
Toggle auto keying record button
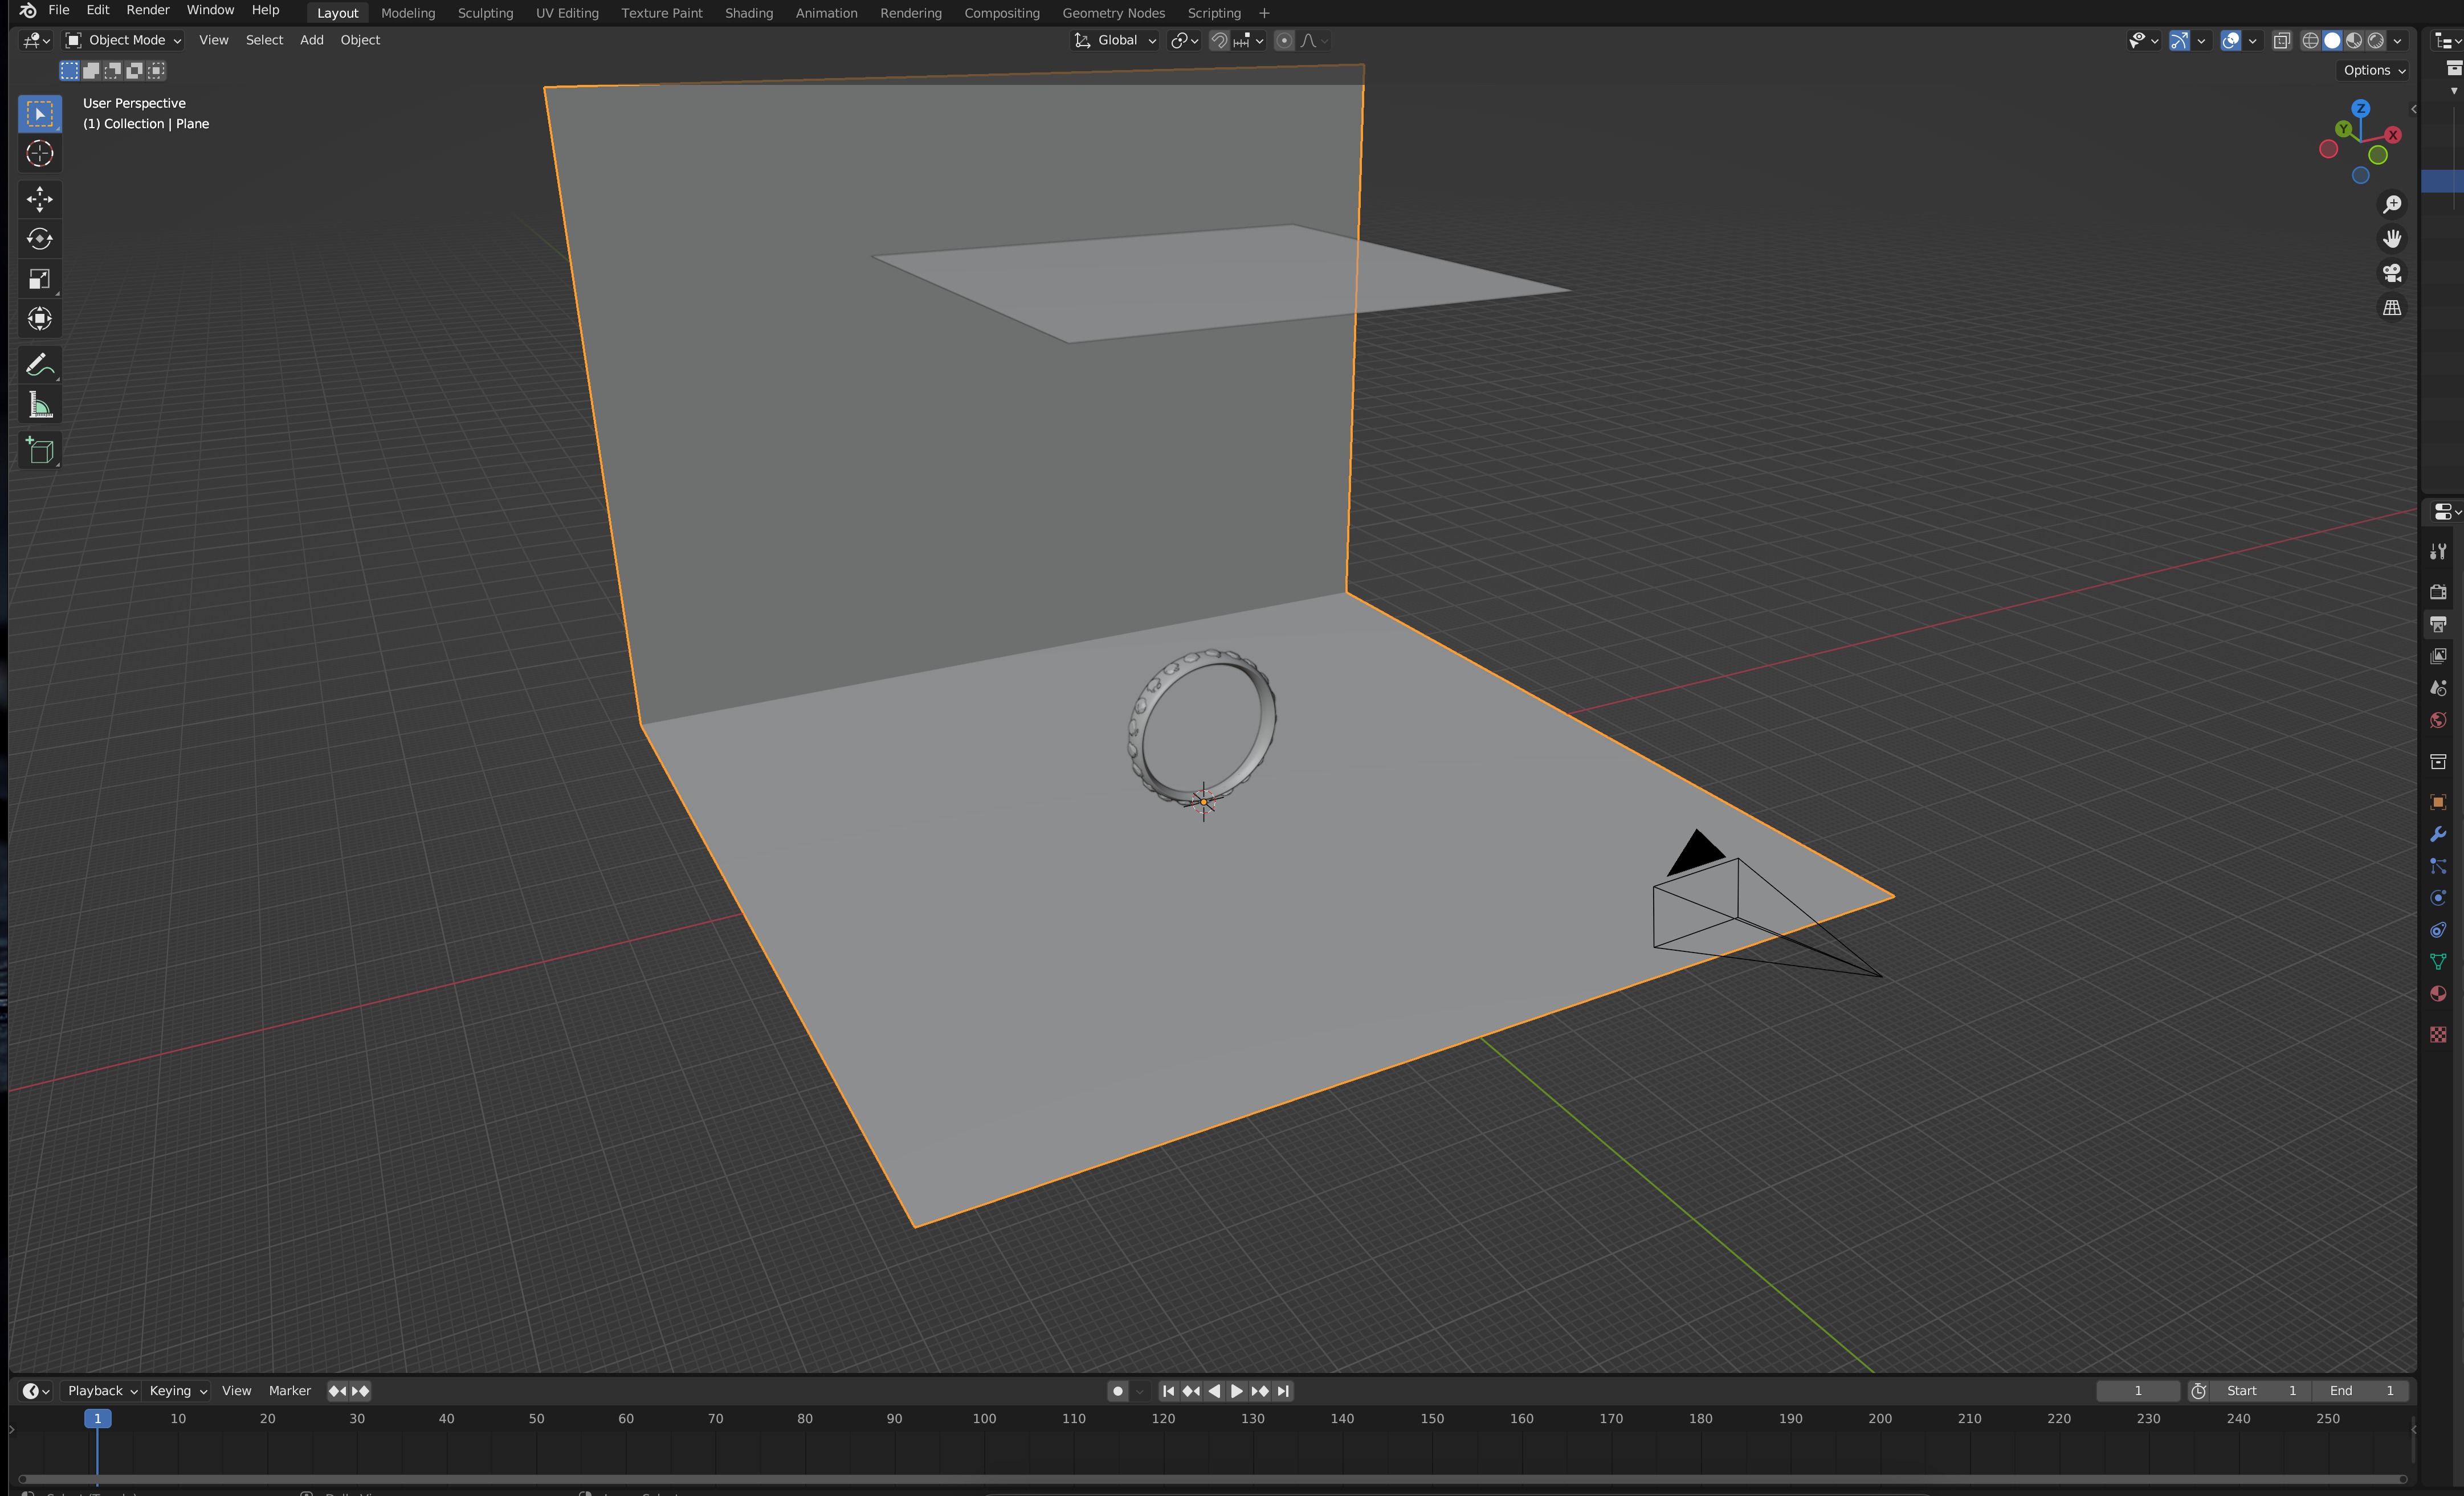pyautogui.click(x=1118, y=1391)
